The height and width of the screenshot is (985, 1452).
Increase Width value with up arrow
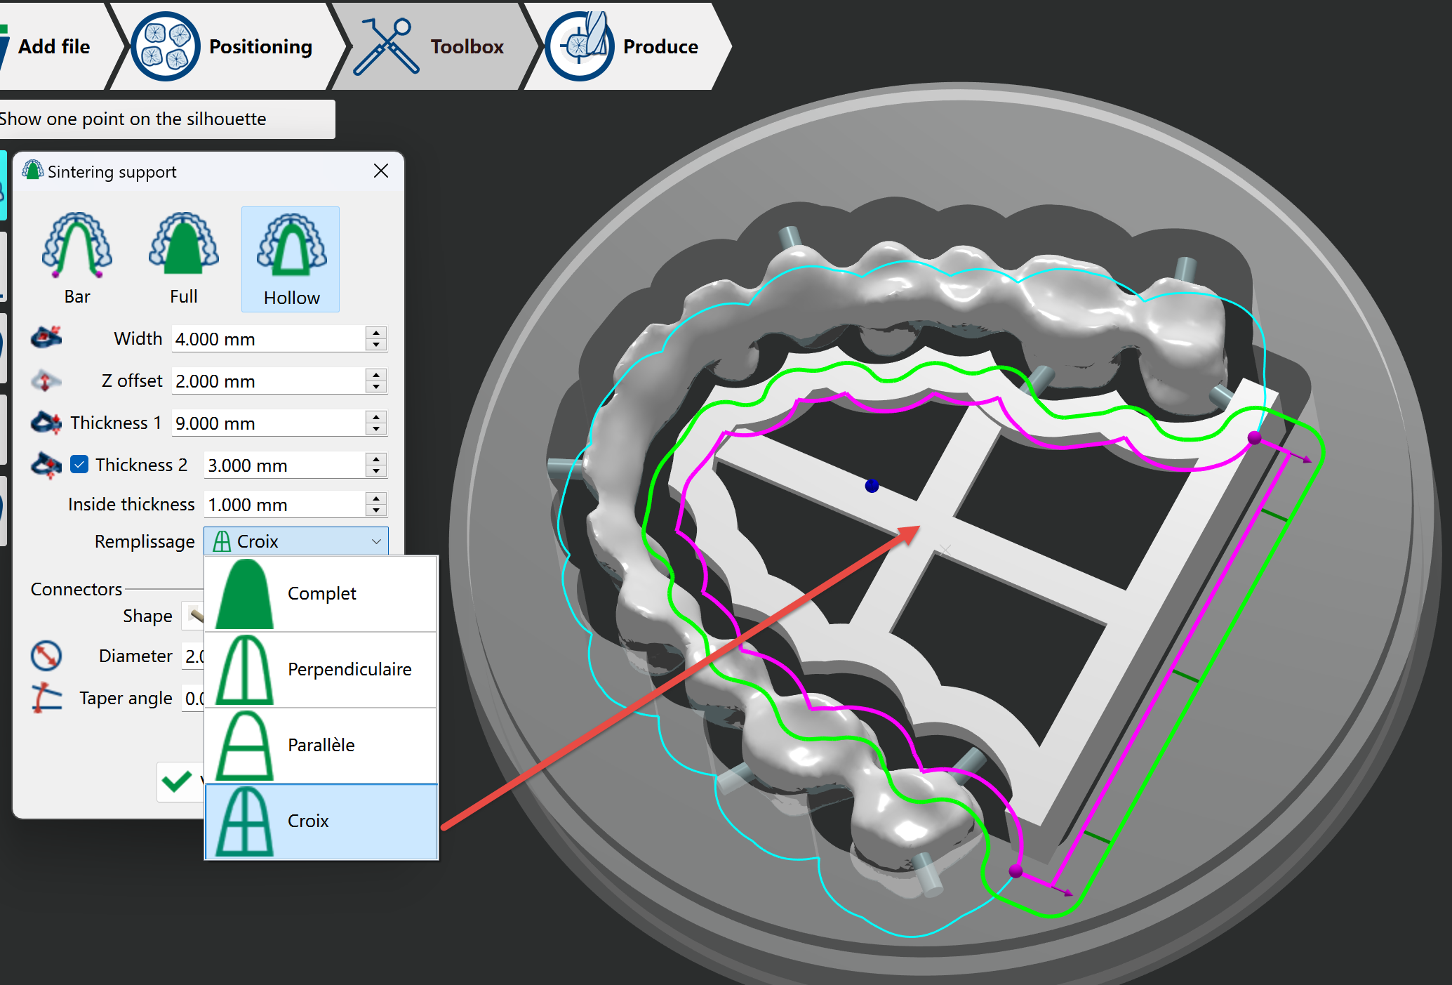click(376, 333)
